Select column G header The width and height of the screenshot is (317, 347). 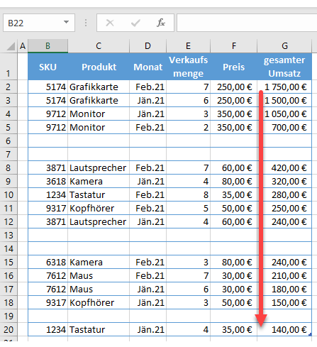click(x=284, y=46)
